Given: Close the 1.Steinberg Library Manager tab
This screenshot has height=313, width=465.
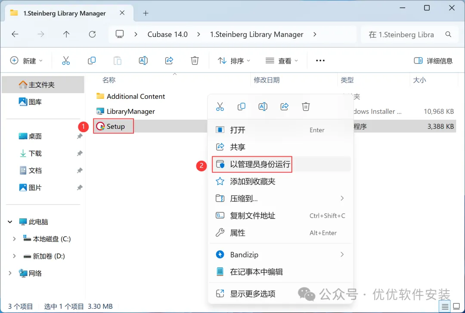Looking at the screenshot, I should click(x=122, y=13).
